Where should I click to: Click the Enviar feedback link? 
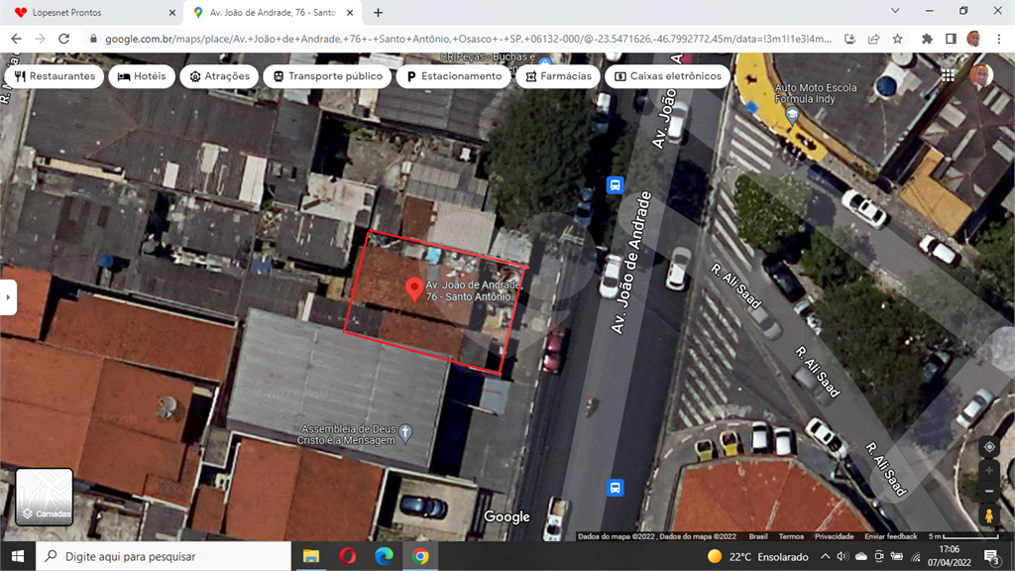pyautogui.click(x=890, y=536)
